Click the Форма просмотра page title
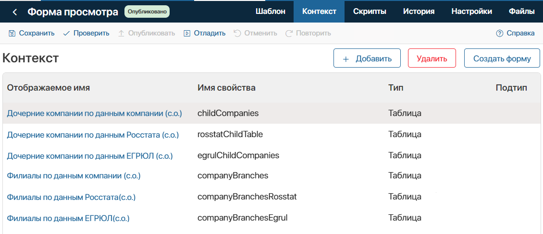The image size is (543, 234). (73, 12)
